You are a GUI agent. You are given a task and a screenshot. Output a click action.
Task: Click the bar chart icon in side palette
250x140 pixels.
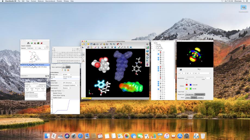tap(147, 47)
